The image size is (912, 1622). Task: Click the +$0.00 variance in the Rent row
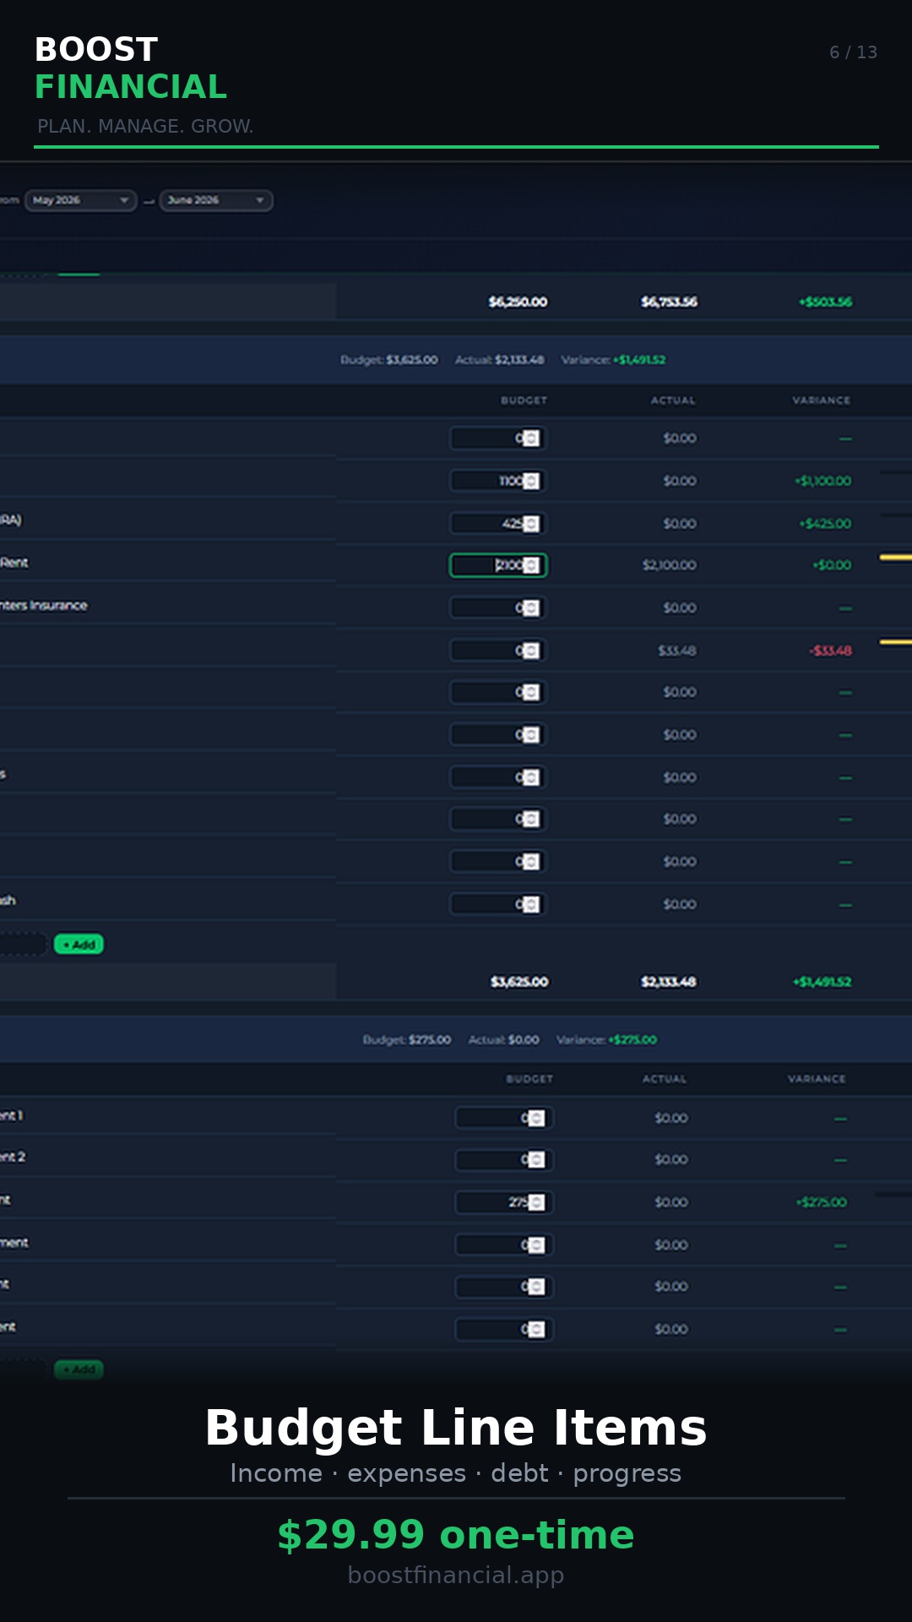(832, 565)
